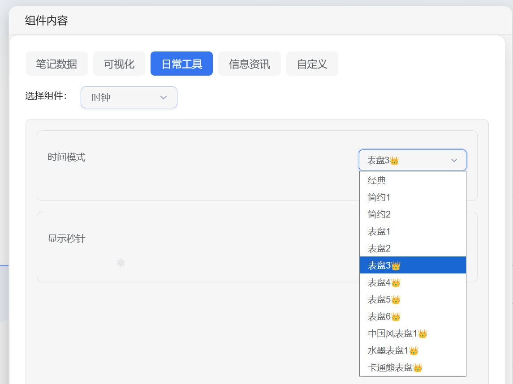Pick 表盘5 premium option
The height and width of the screenshot is (384, 513).
click(413, 299)
